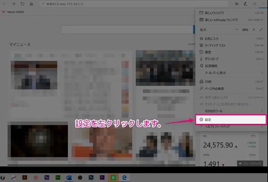Open Adobe Illustrator from the taskbar
Viewport: 268px width, 182px height.
pos(25,177)
